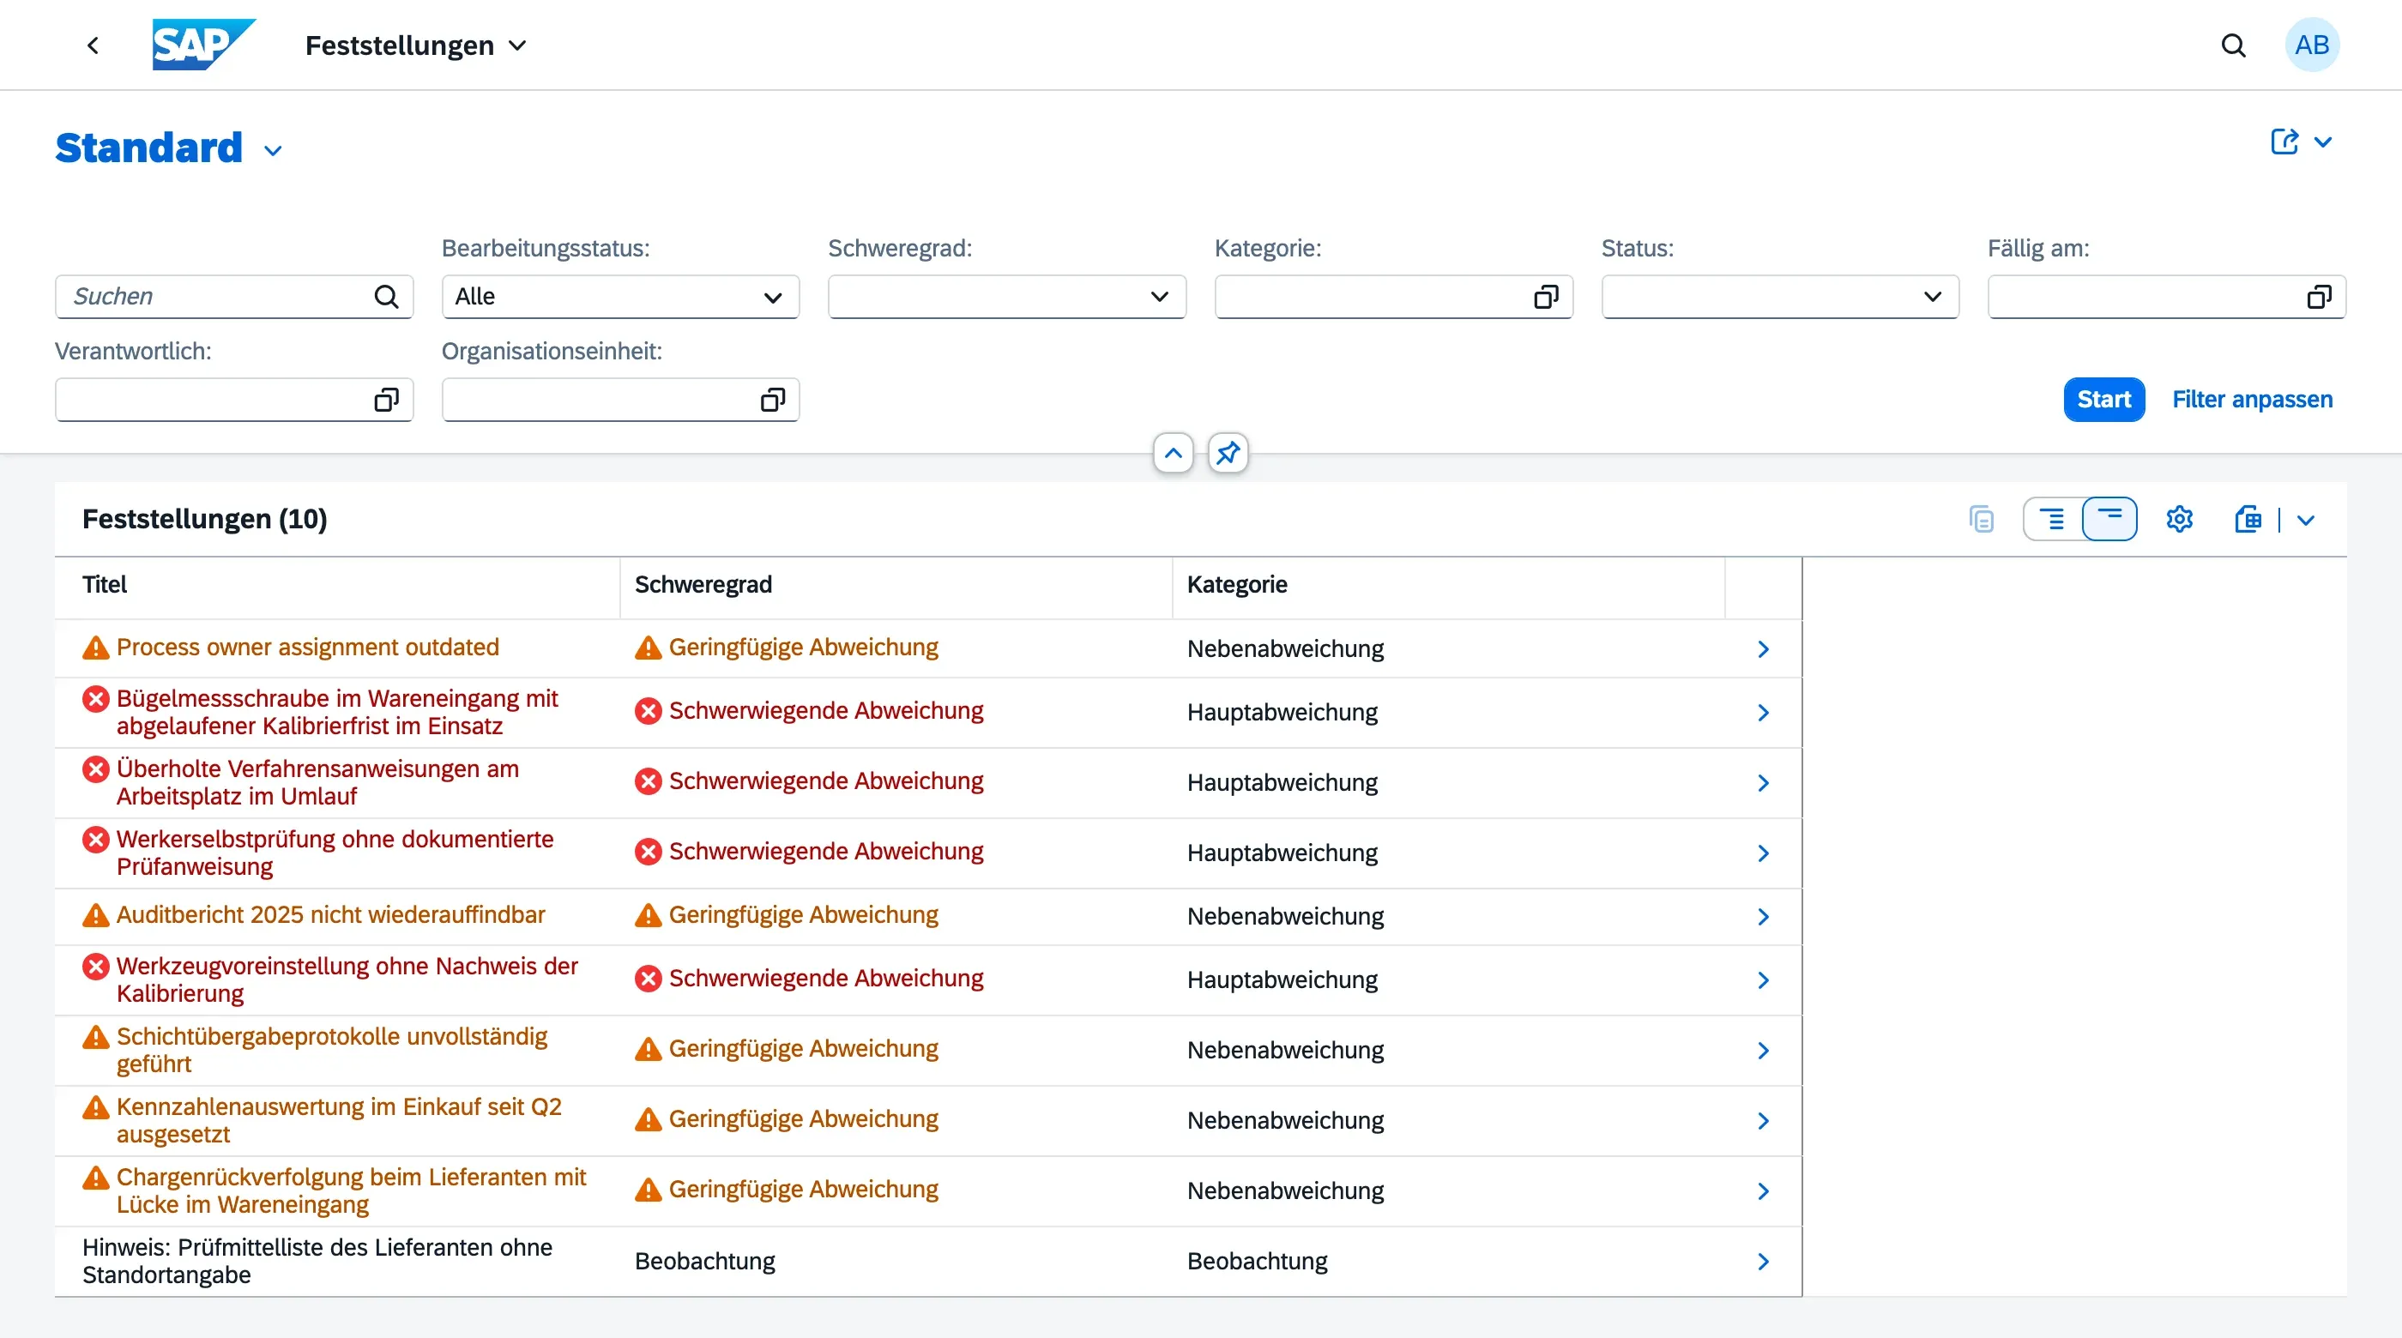Click the share icon
This screenshot has height=1338, width=2402.
coord(2284,142)
